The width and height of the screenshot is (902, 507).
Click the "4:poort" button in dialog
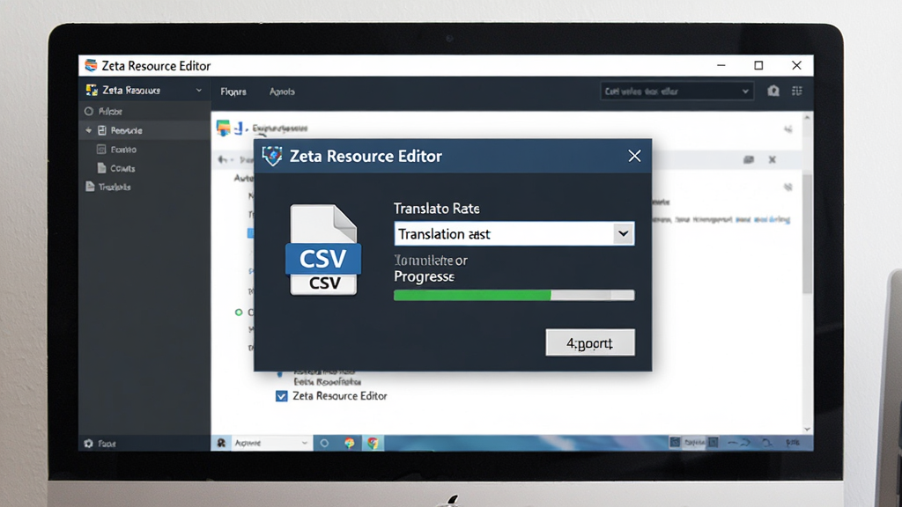(590, 342)
